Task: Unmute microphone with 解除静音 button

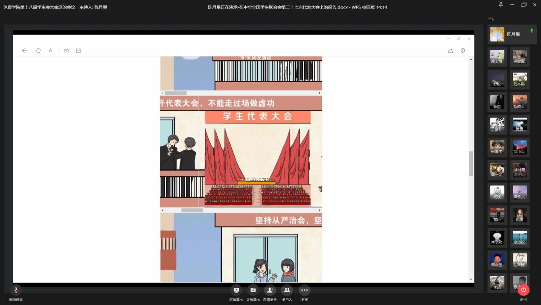Action: [16, 290]
